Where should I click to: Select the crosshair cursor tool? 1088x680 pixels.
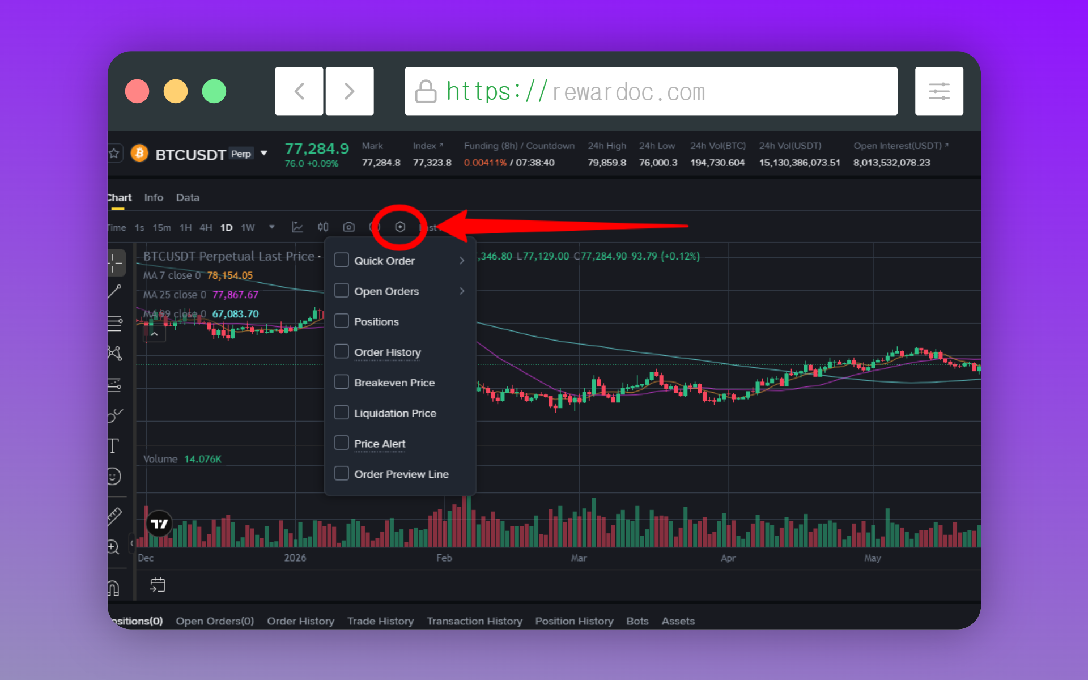coord(116,263)
